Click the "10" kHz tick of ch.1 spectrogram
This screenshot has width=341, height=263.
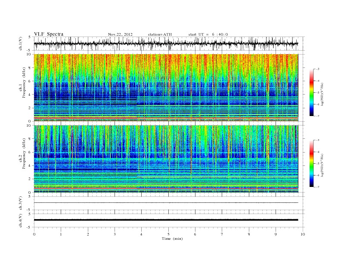pyautogui.click(x=29, y=54)
